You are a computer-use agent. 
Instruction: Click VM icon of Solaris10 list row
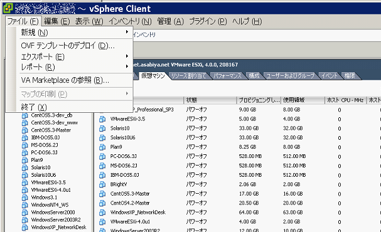point(102,129)
